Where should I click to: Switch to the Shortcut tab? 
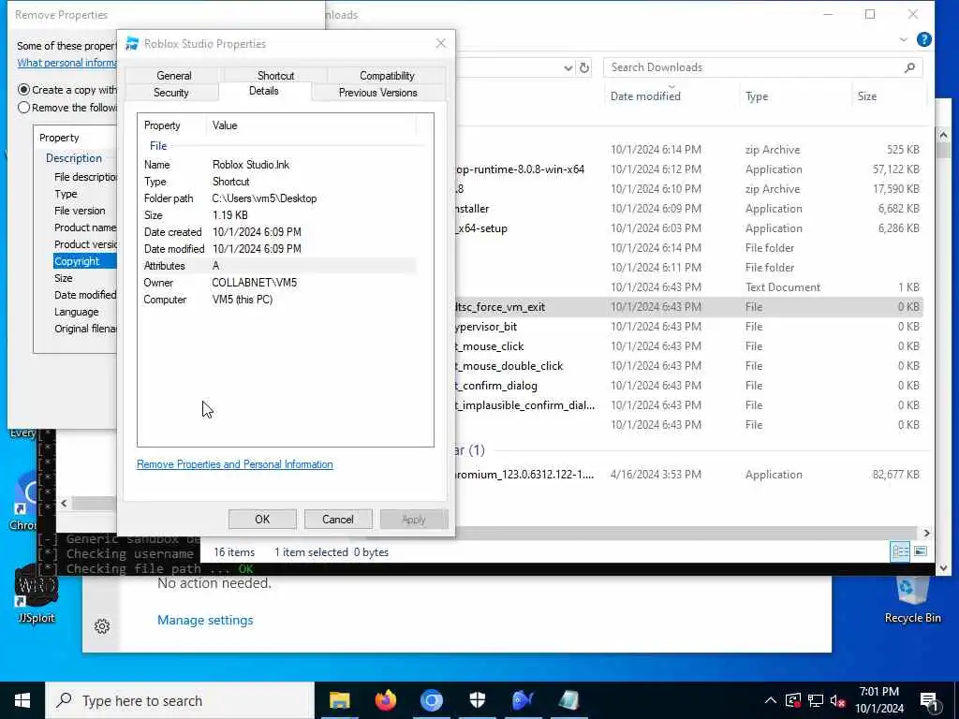[x=275, y=75]
